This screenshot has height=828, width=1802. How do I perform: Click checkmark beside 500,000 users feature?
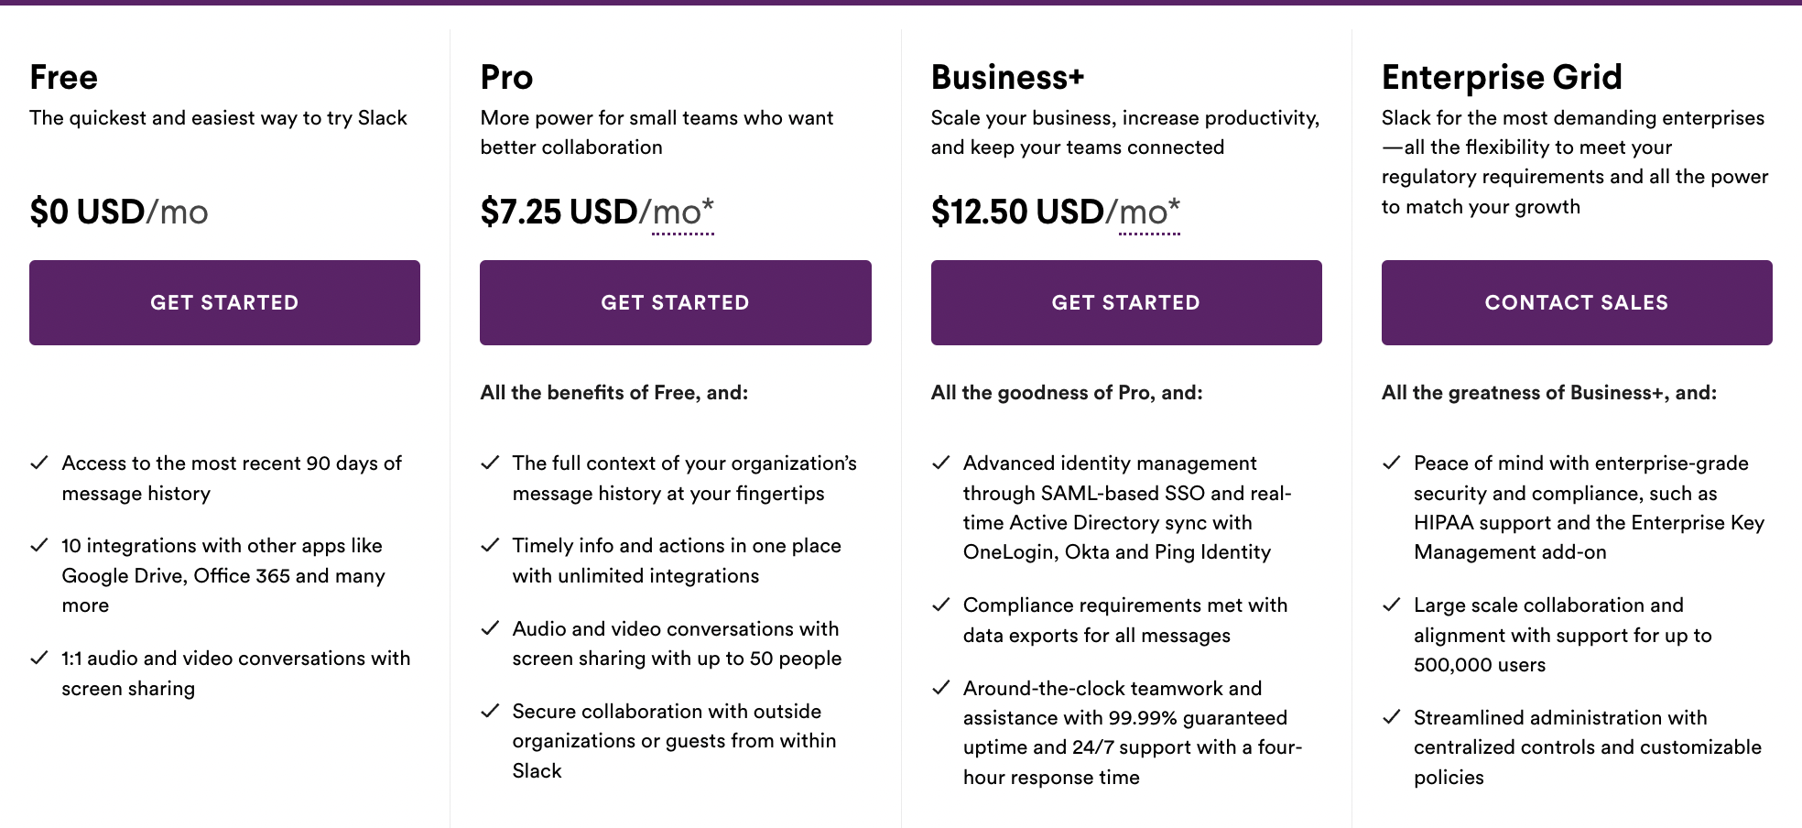[x=1391, y=605]
